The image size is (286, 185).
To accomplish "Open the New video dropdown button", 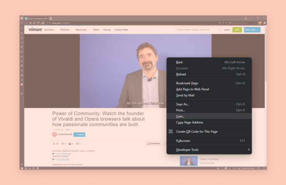I will 252,30.
